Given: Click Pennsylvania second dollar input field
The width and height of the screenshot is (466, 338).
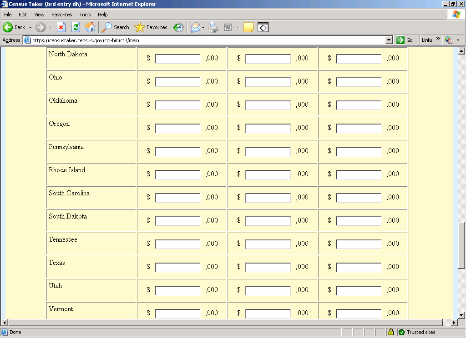Looking at the screenshot, I should [x=268, y=151].
